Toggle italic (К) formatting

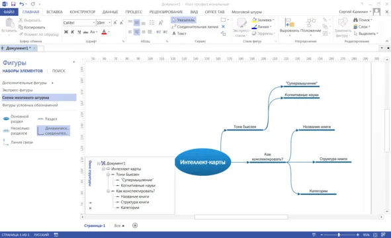tap(73, 32)
